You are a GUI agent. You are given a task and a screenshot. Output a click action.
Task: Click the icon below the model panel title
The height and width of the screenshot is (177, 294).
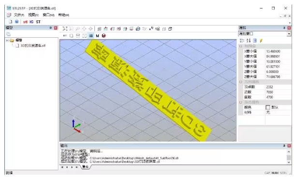point(8,34)
